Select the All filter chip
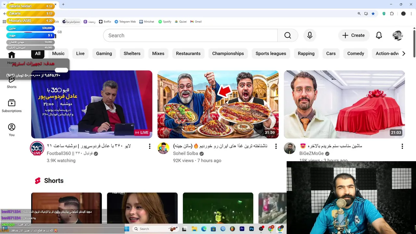 [38, 54]
